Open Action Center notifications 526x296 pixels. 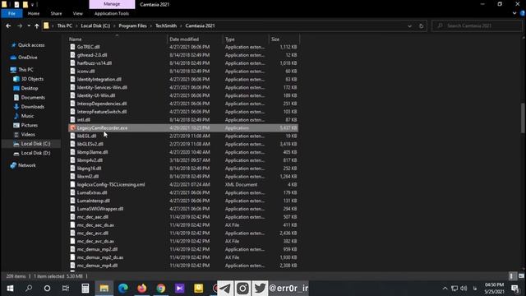coord(515,289)
